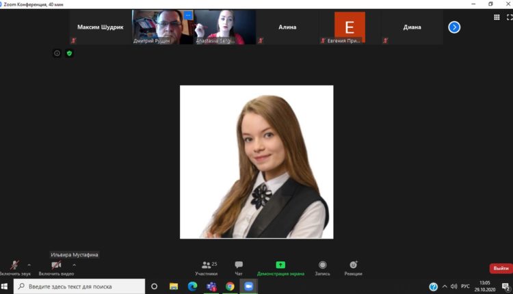
Task: Leave meeting with Выйти button
Action: coord(501,268)
